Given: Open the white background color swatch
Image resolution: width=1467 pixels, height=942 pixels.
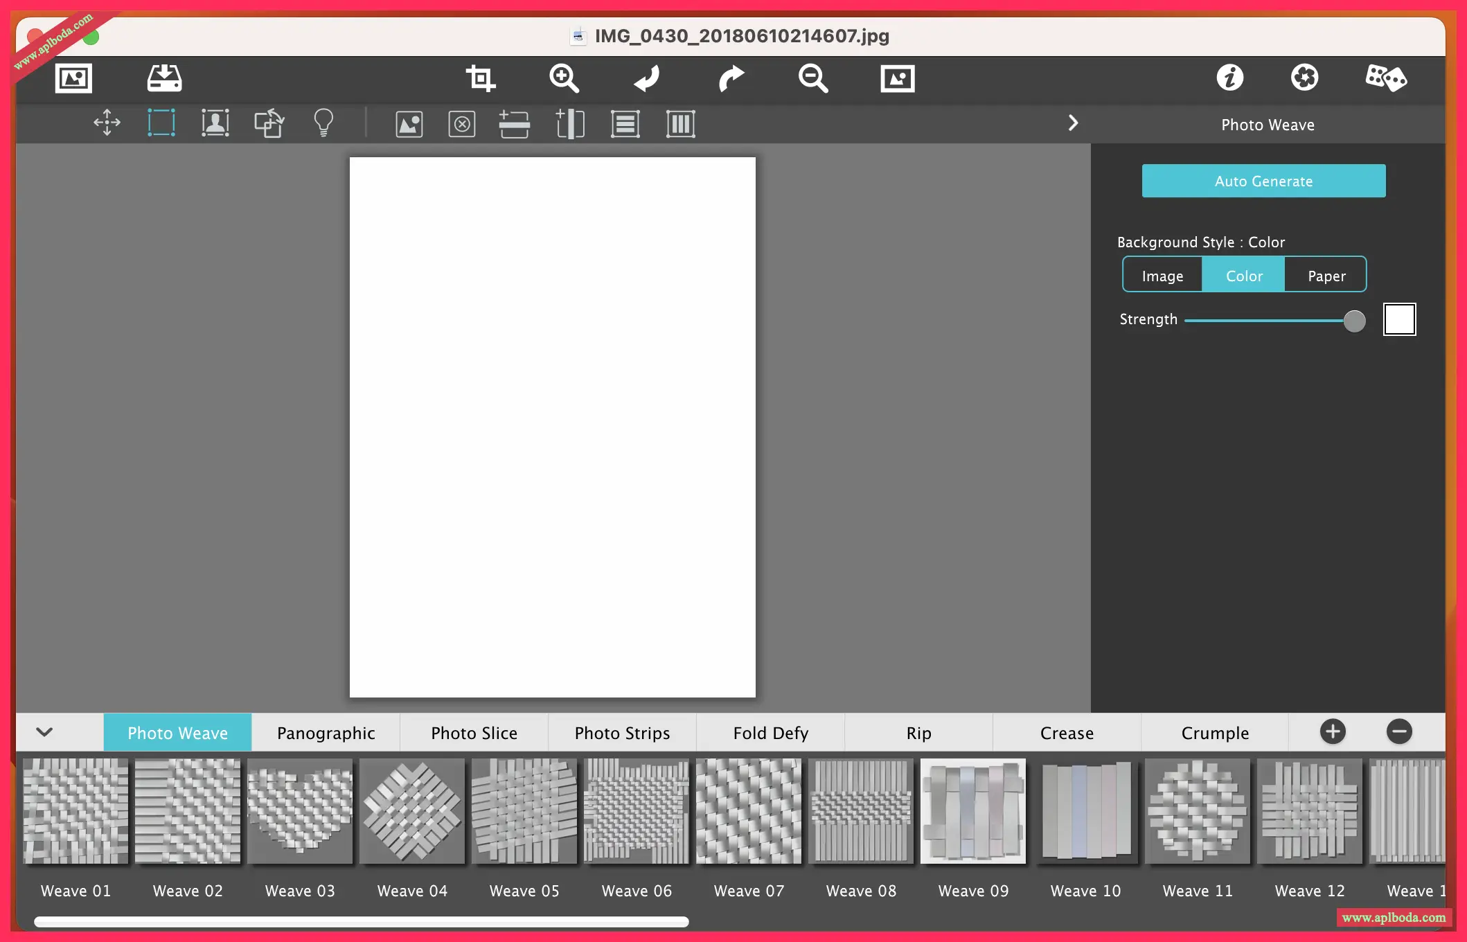Looking at the screenshot, I should 1399,319.
